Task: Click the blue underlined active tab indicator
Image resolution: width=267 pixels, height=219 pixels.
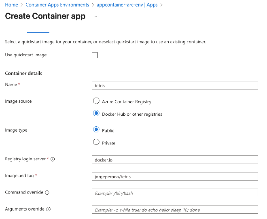Action: click(x=38, y=32)
